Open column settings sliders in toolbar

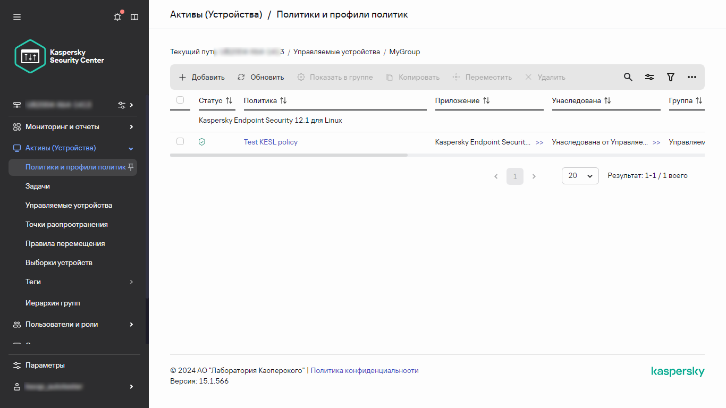tap(649, 77)
